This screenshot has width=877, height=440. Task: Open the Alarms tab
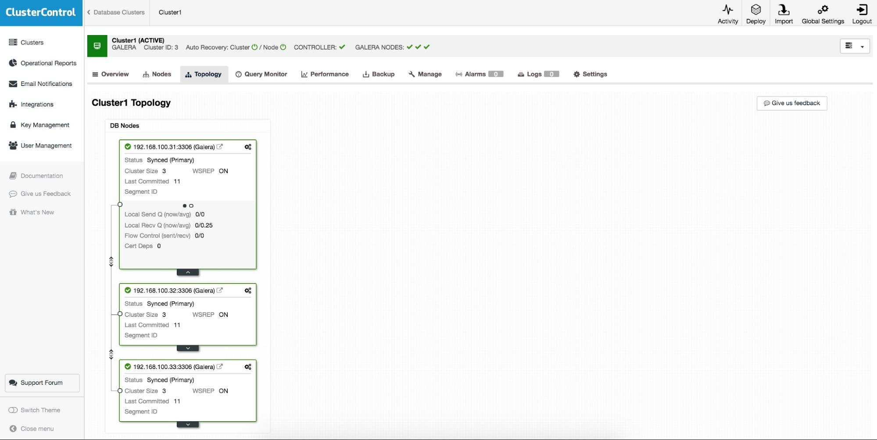click(x=480, y=74)
